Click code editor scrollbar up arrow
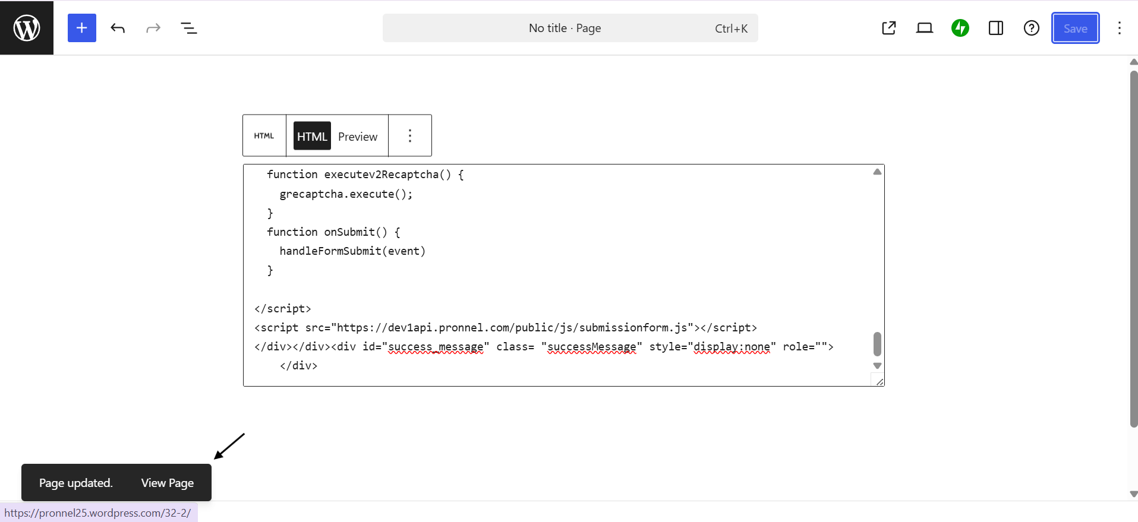The height and width of the screenshot is (522, 1138). point(877,172)
